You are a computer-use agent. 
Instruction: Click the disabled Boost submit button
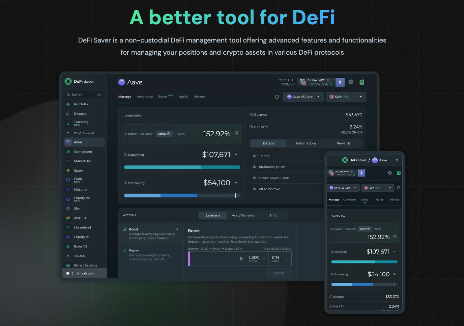279,273
